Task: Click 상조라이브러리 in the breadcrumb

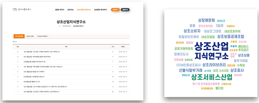Action: tap(66, 26)
